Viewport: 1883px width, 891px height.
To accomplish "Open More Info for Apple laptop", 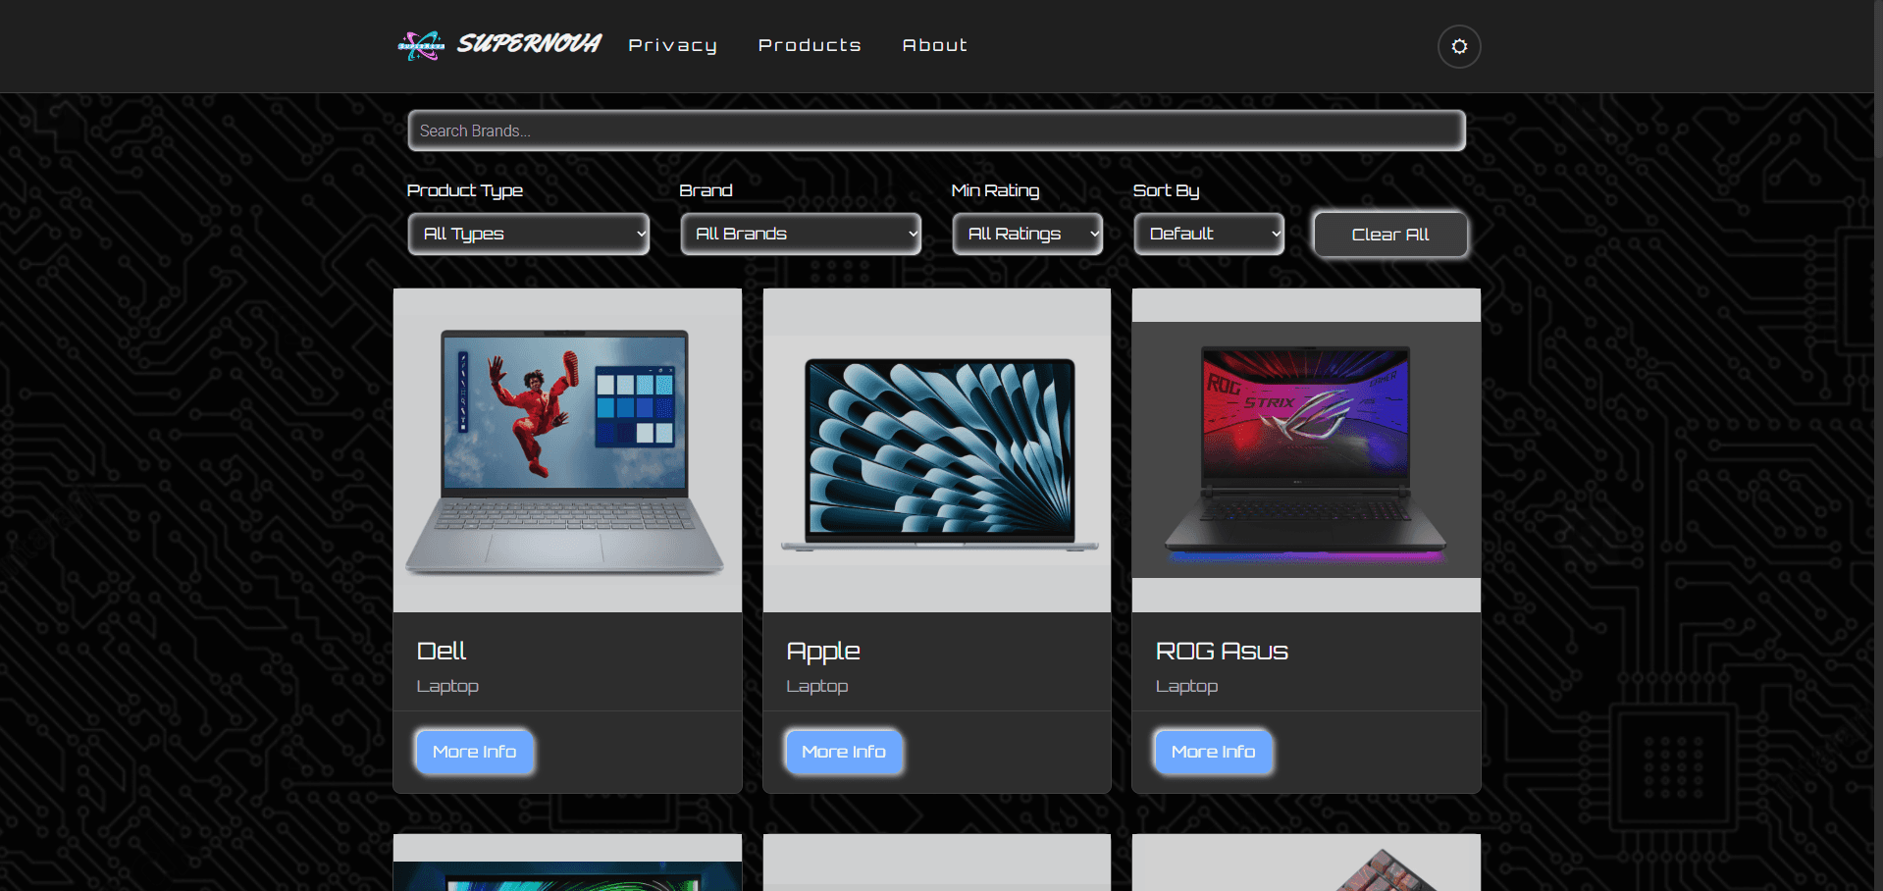I will [x=844, y=752].
